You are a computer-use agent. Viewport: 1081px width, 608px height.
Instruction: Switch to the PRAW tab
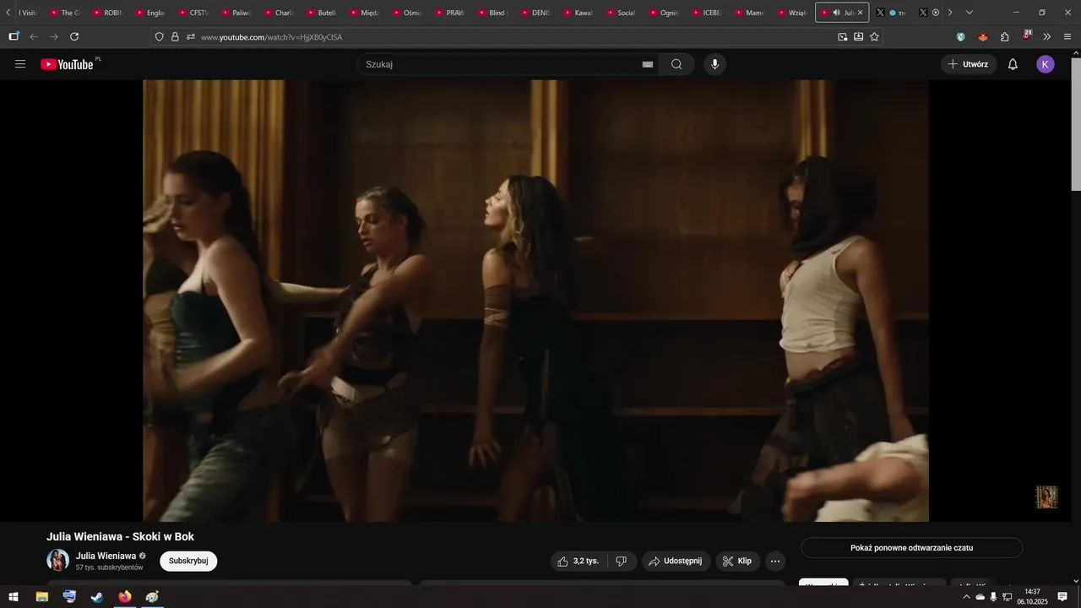450,13
